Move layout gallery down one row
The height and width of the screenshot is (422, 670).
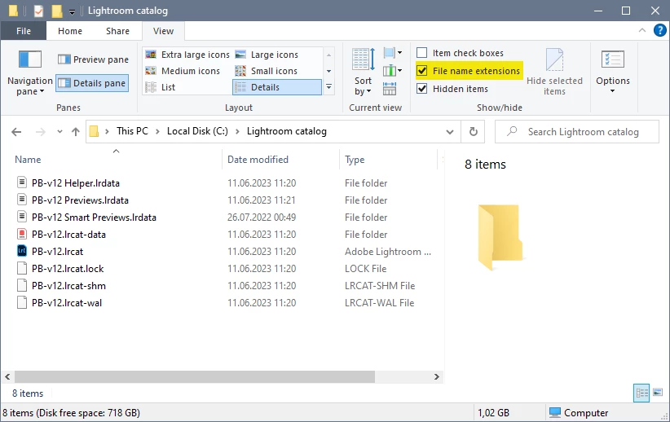coord(328,71)
